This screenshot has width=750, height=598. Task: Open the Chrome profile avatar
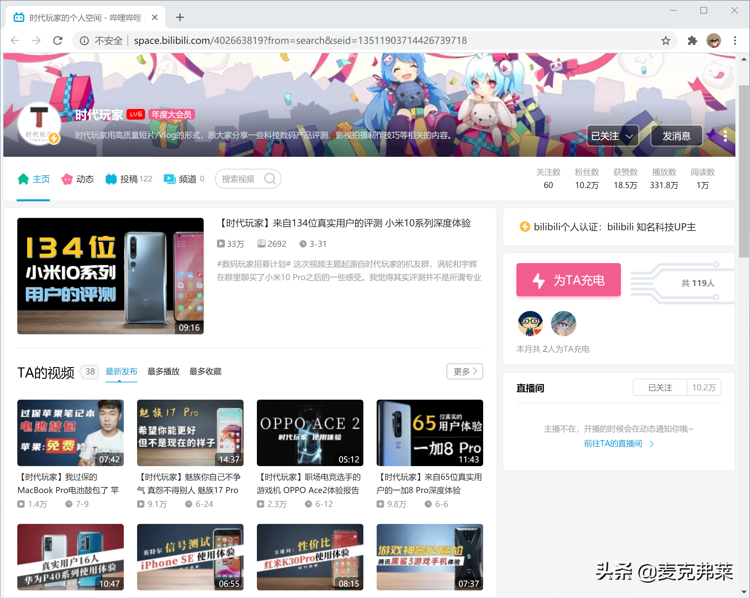click(713, 41)
